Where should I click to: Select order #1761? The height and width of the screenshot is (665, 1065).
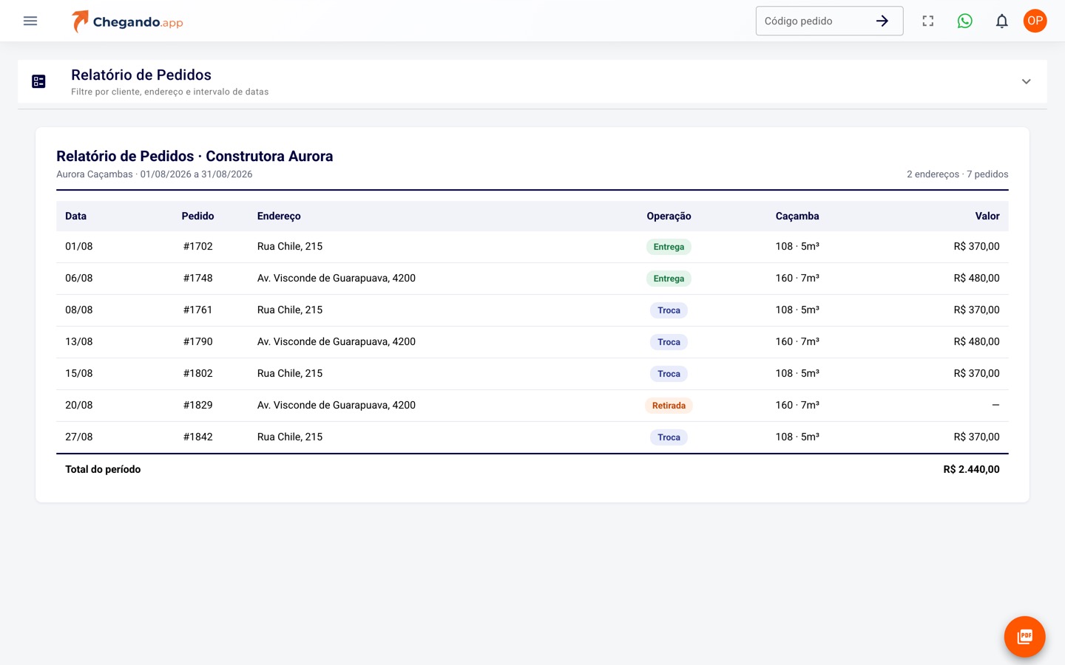[197, 310]
